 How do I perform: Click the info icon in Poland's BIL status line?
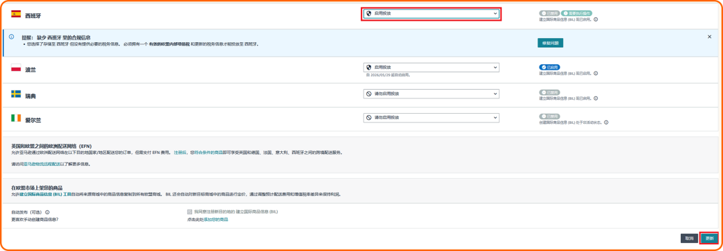[x=596, y=74]
